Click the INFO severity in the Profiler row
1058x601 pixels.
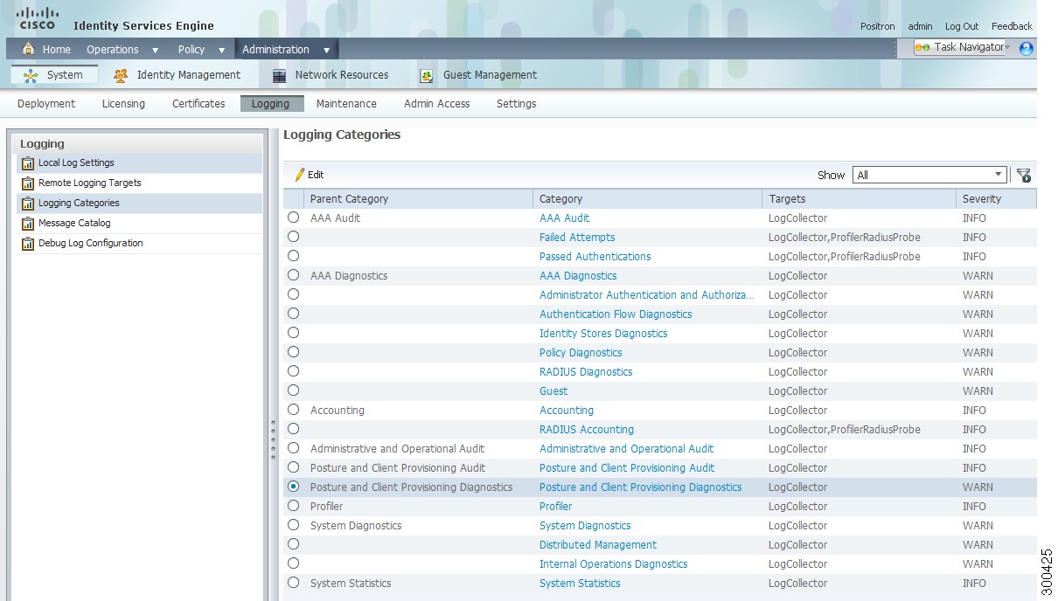click(974, 507)
